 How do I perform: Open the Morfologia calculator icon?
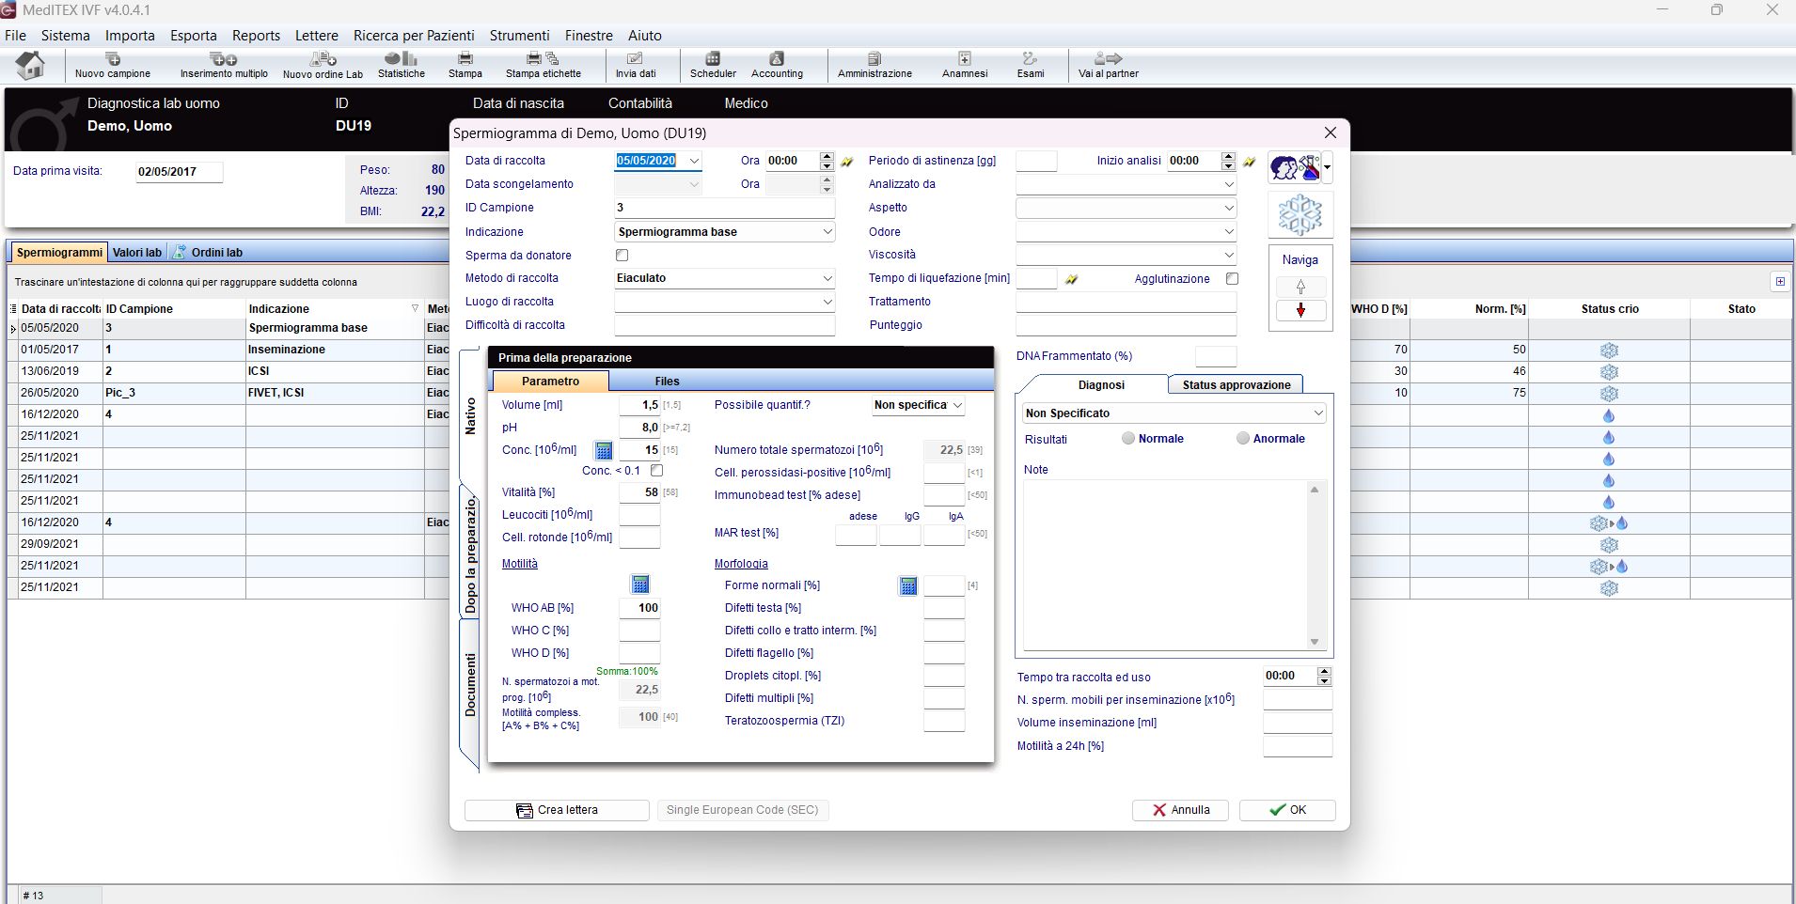(x=908, y=586)
